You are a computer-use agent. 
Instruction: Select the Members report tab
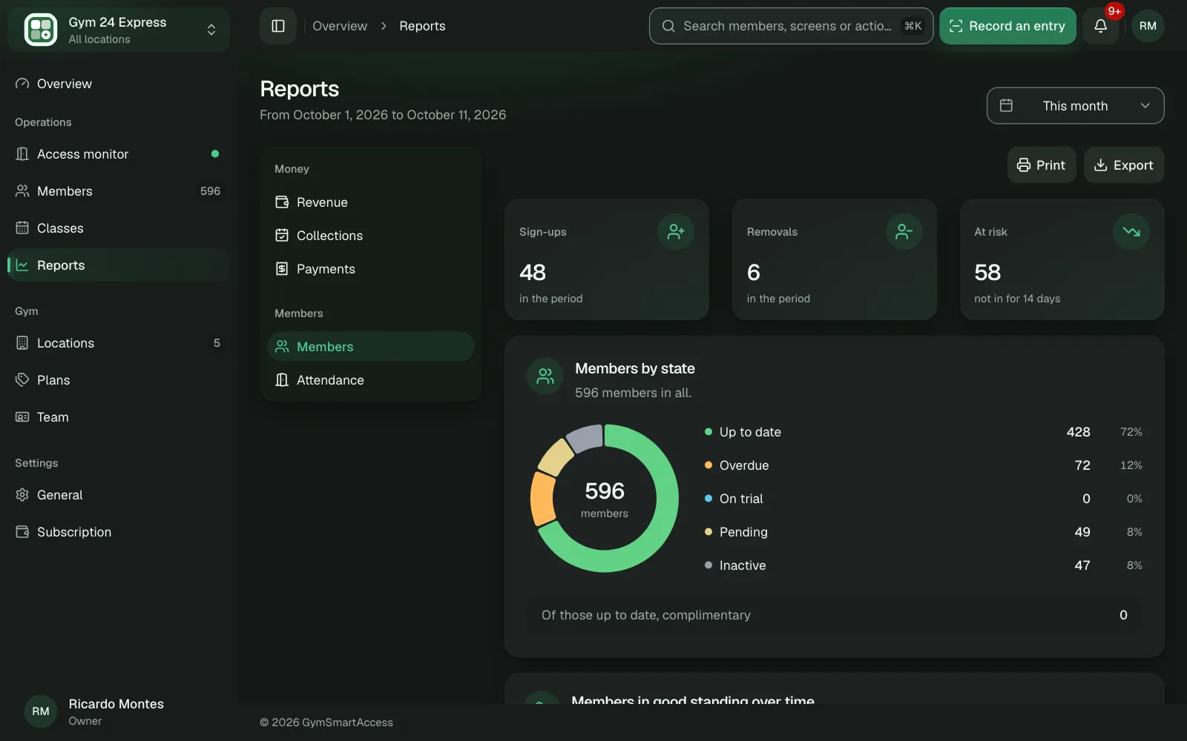tap(370, 347)
